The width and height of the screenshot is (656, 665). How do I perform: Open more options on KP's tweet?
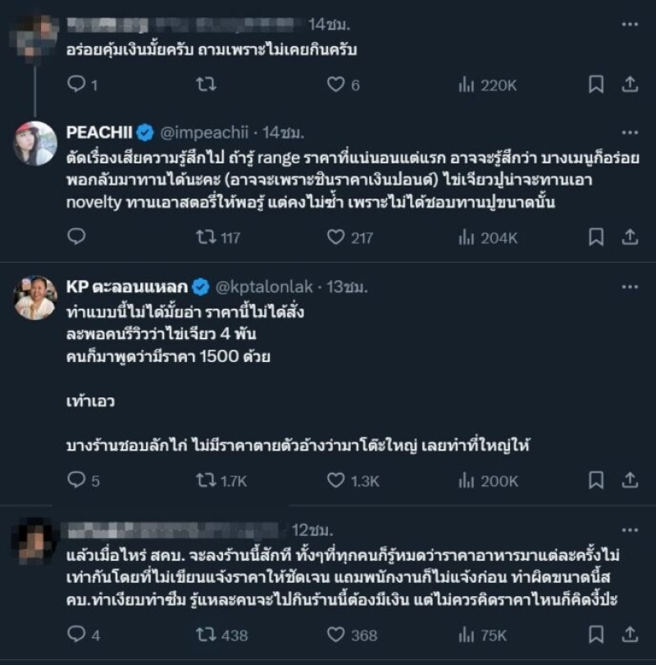coord(630,287)
